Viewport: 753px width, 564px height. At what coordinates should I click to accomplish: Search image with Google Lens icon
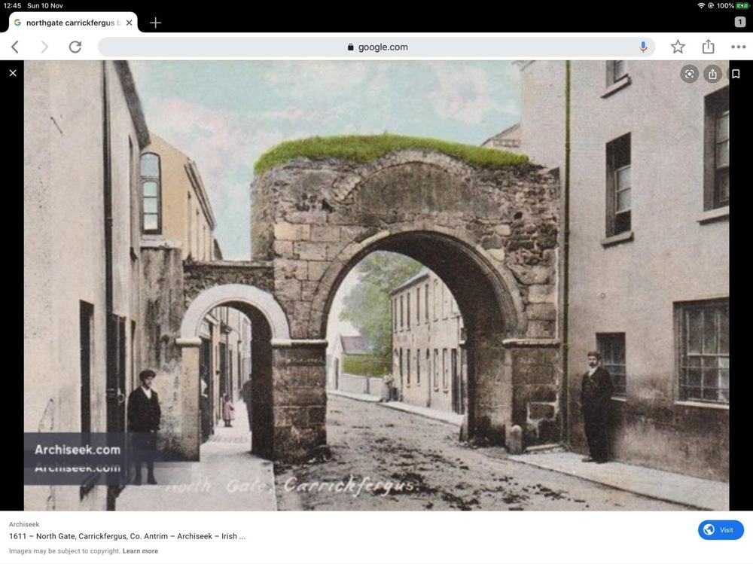pyautogui.click(x=689, y=74)
